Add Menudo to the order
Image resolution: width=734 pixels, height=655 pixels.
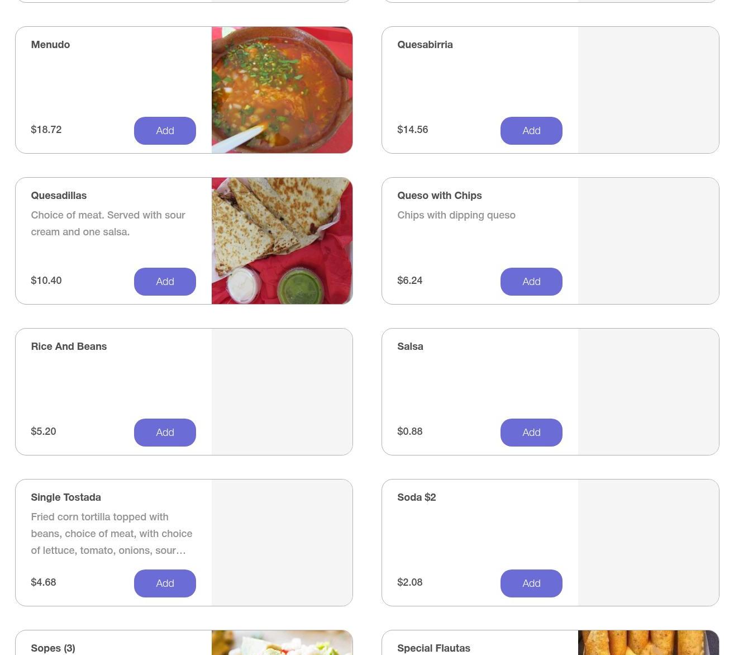pyautogui.click(x=165, y=131)
